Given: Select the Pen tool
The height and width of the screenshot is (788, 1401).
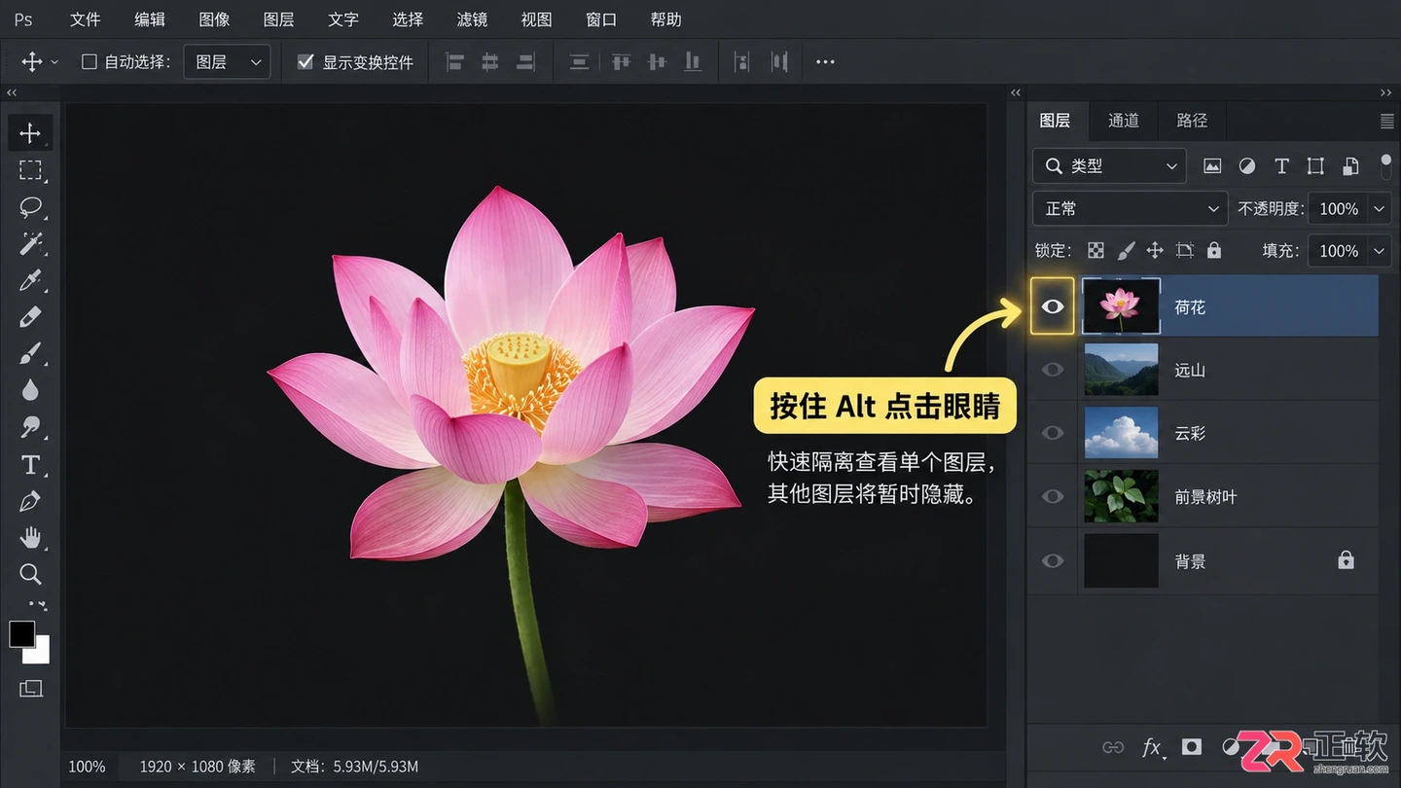Looking at the screenshot, I should click(x=30, y=502).
